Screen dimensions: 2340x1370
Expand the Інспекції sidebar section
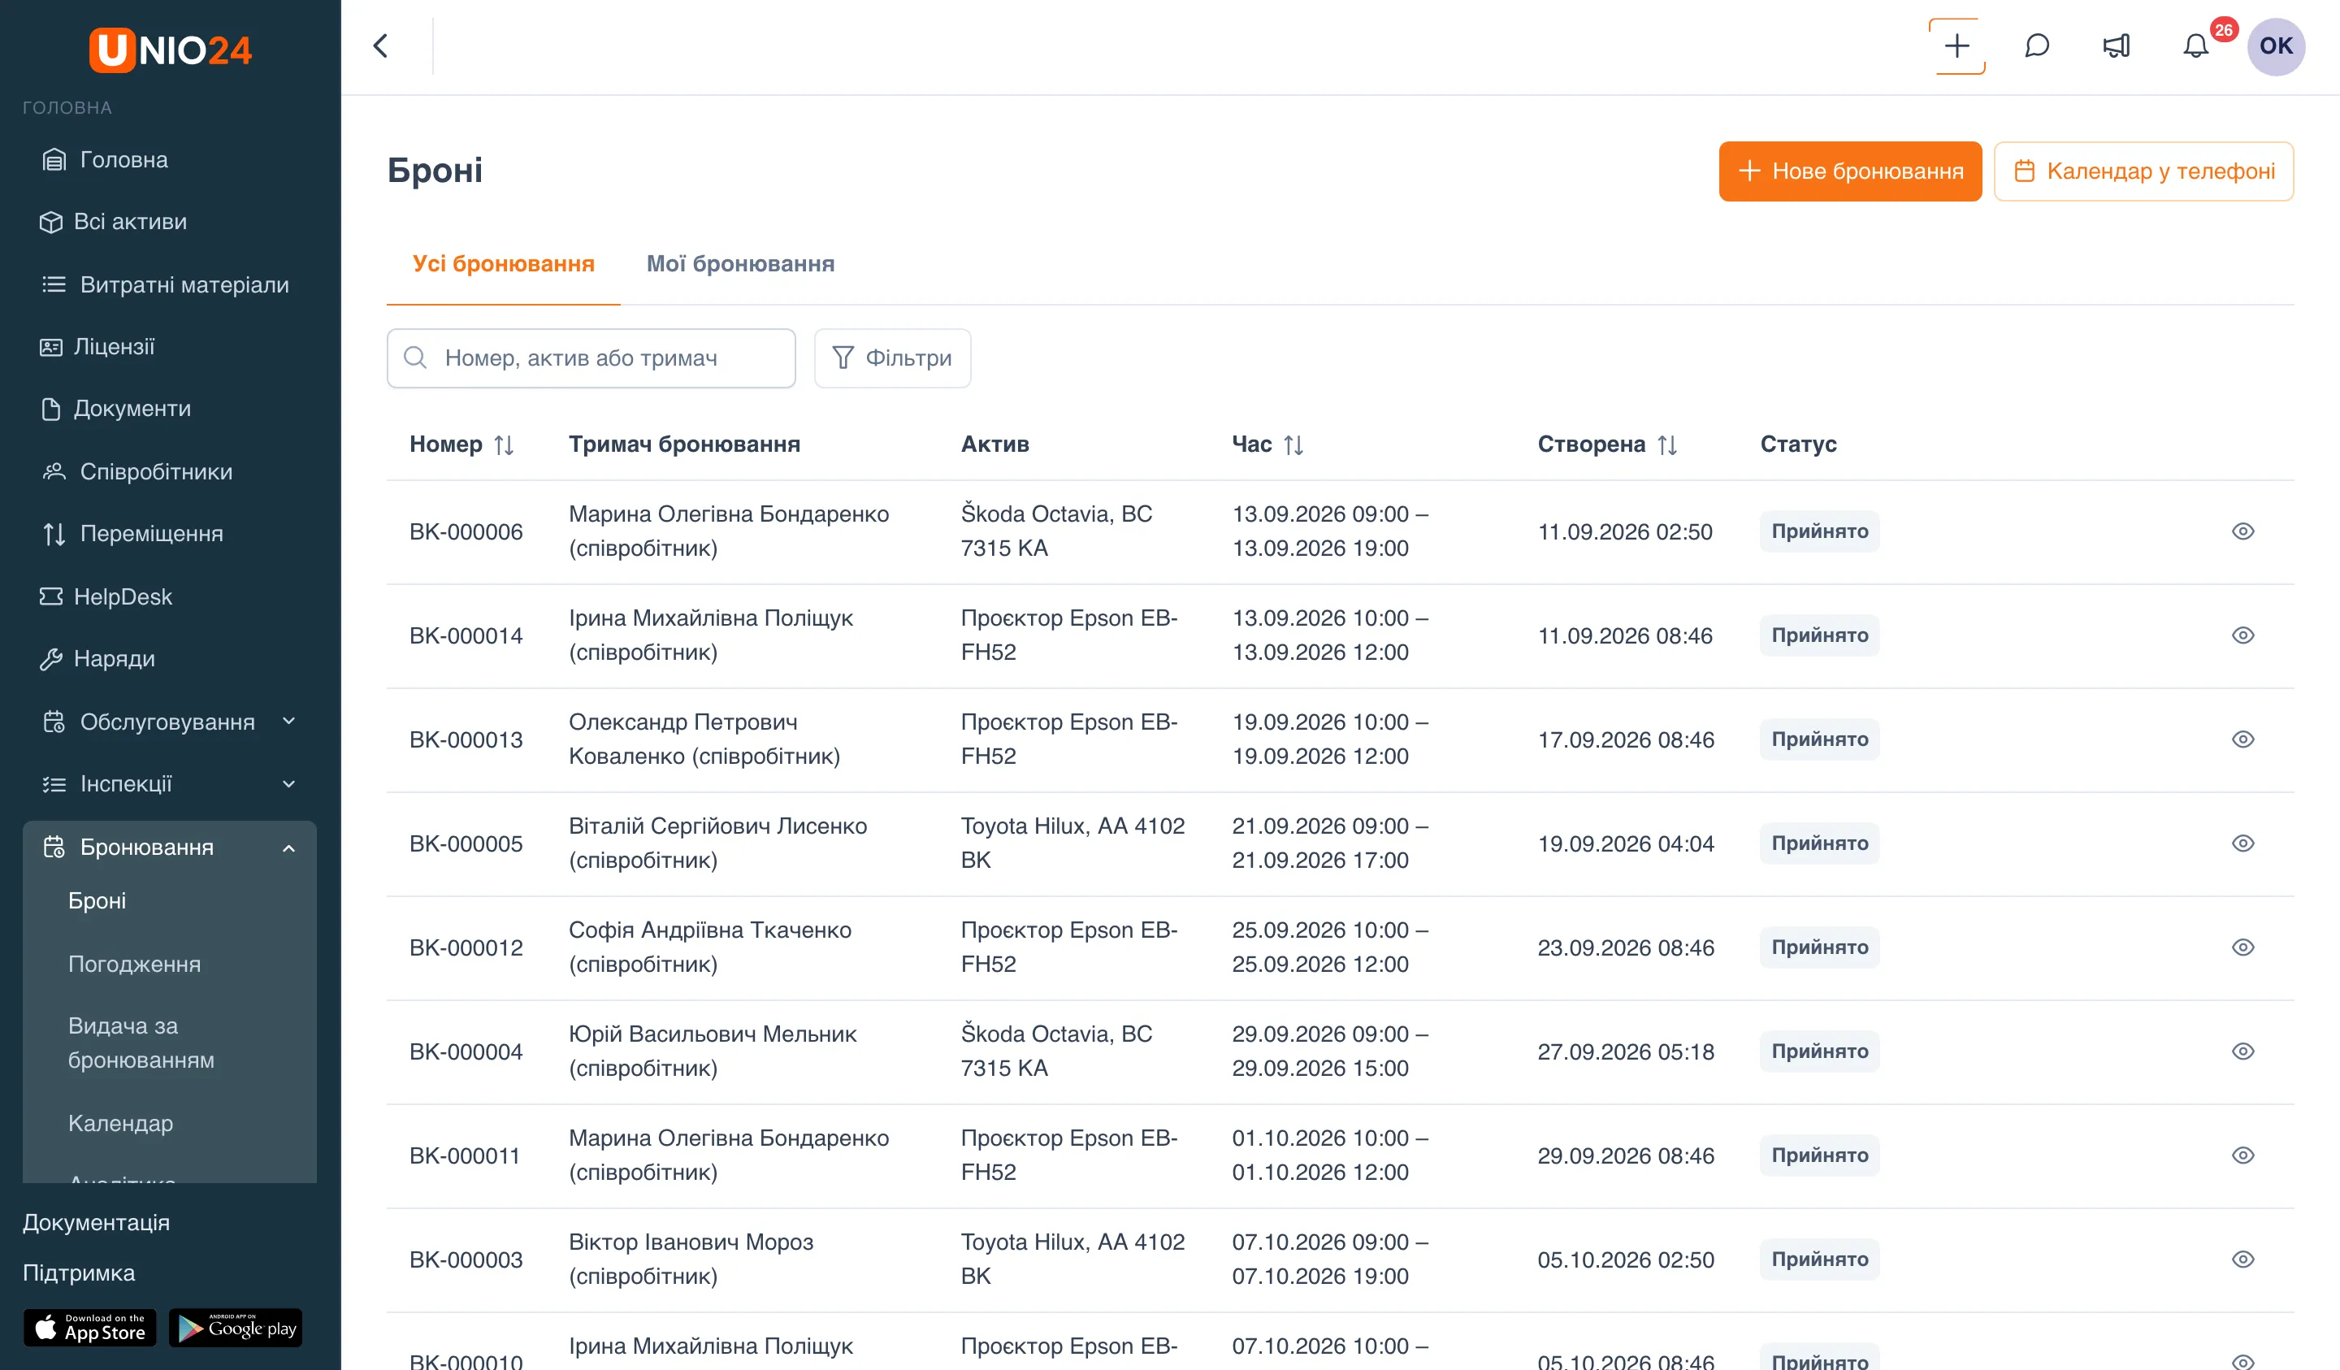pos(170,784)
